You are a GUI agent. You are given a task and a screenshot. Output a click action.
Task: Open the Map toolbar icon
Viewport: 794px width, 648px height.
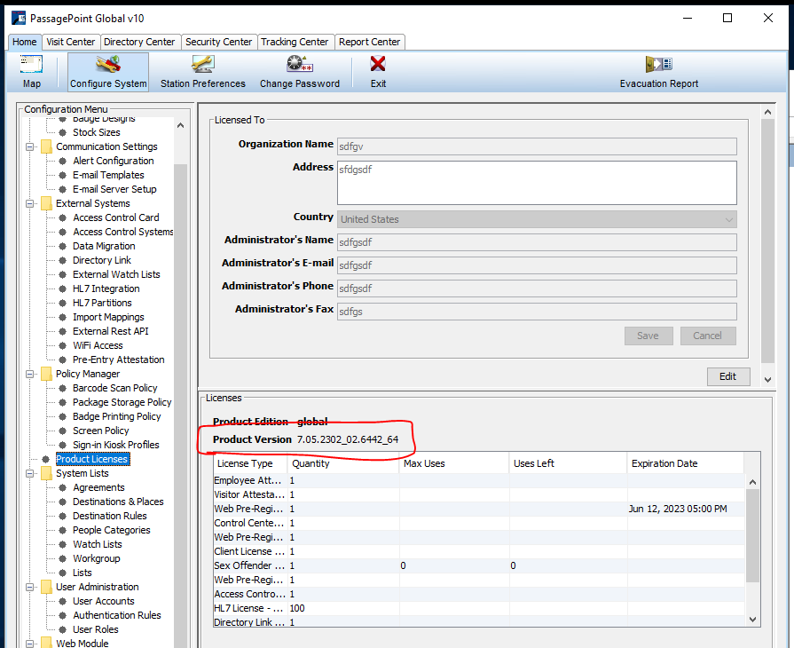(x=31, y=64)
